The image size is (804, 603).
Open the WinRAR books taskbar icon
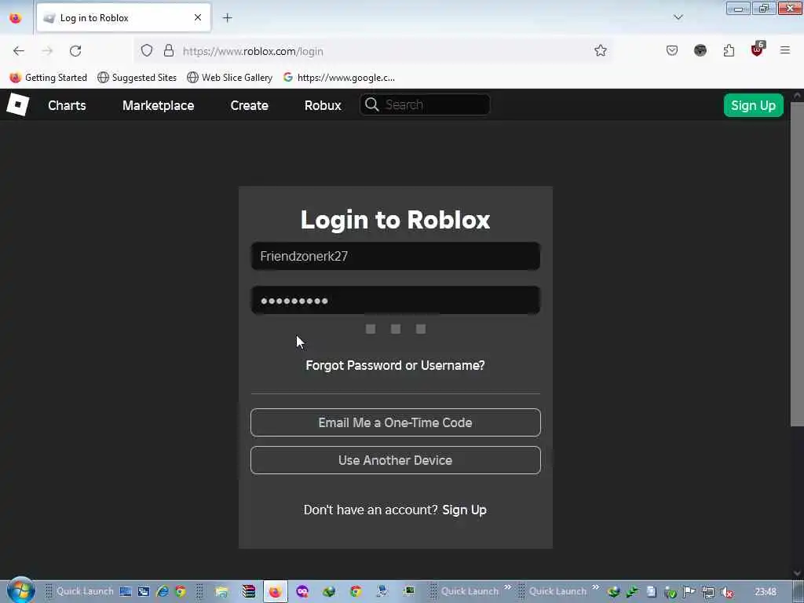pos(249,591)
